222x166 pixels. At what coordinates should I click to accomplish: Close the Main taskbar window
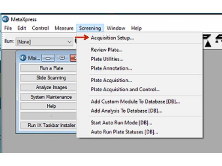pyautogui.click(x=73, y=58)
